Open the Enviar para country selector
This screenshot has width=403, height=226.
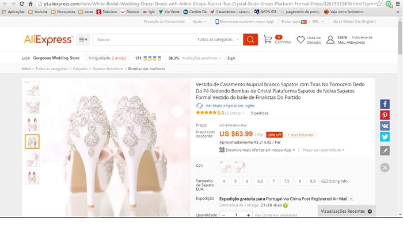point(302,22)
